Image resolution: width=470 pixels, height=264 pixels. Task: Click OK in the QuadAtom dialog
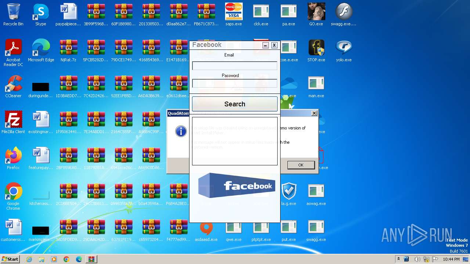click(301, 165)
